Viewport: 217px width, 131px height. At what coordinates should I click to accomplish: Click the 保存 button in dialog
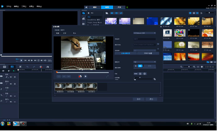[139, 99]
